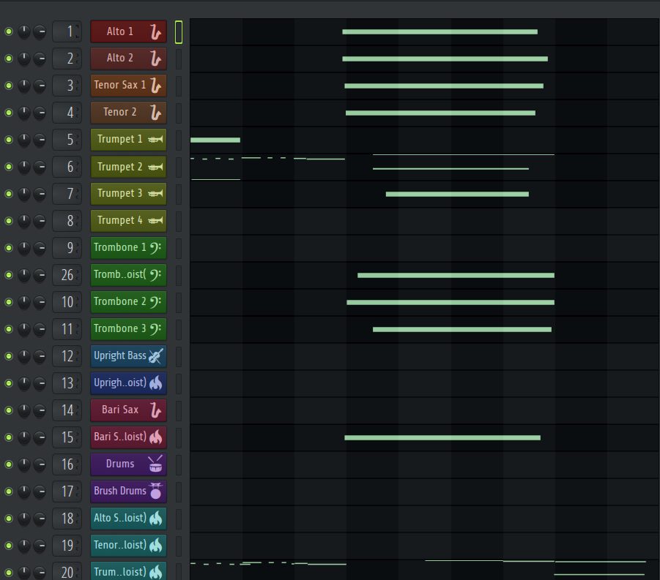660x580 pixels.
Task: Click the saxophone icon on Alto 1
Action: 155,32
